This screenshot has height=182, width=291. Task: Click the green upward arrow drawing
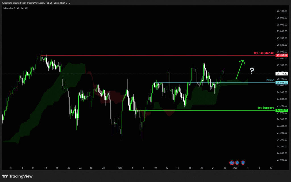pos(240,69)
